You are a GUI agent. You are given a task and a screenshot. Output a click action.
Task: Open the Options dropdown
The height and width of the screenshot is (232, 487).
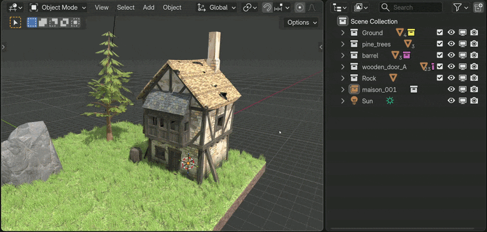tap(301, 22)
